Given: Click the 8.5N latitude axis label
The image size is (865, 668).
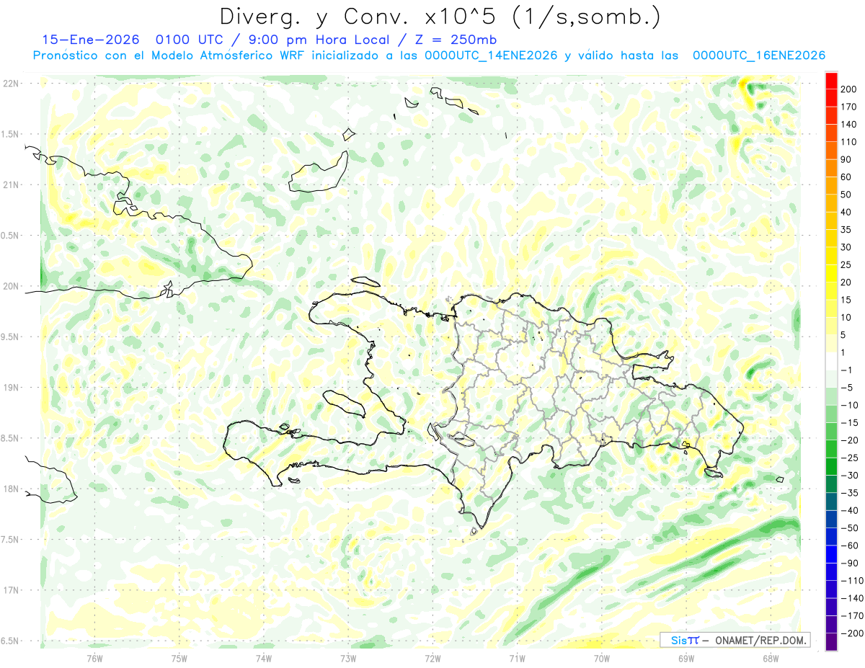Looking at the screenshot, I should (11, 438).
